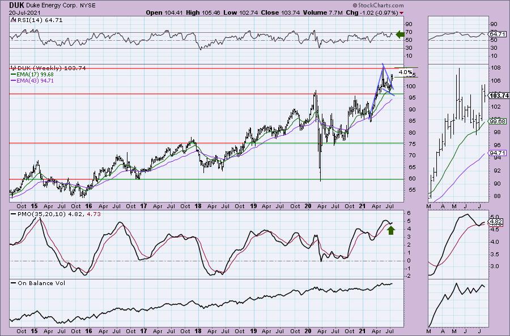Click the EMA(43) 94.71 legend text
This screenshot has height=336, width=510.
(x=35, y=80)
